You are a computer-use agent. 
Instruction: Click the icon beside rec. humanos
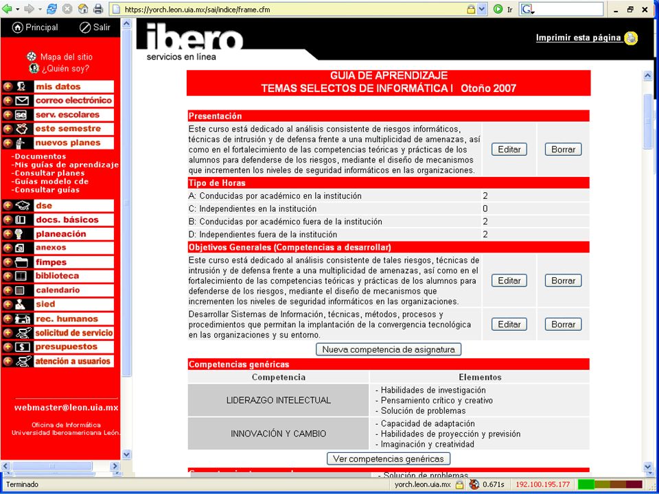coord(22,319)
